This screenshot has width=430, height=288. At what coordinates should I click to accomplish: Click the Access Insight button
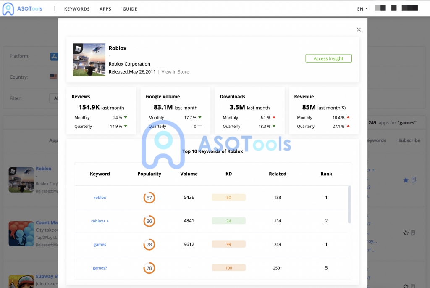coord(328,58)
